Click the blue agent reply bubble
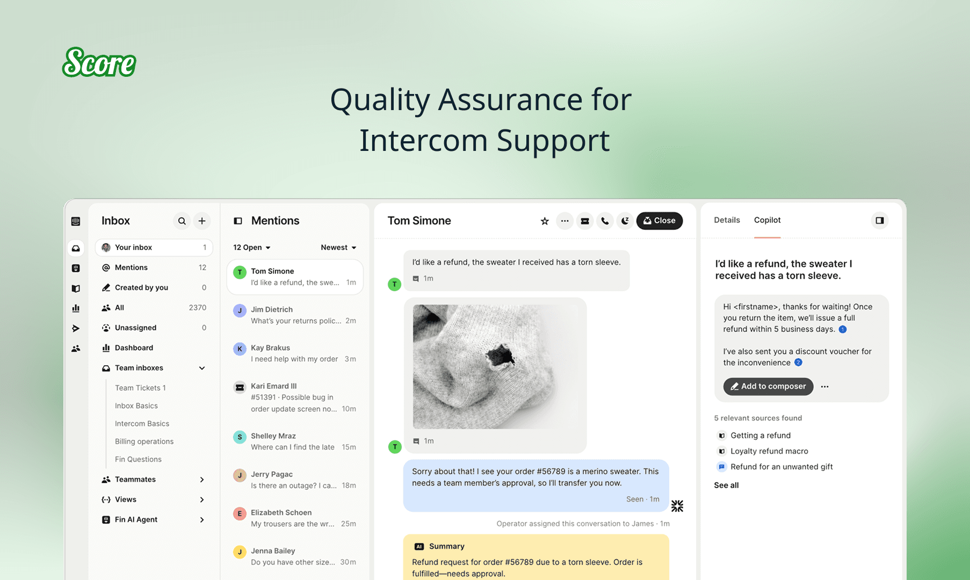This screenshot has width=970, height=580. 536,485
